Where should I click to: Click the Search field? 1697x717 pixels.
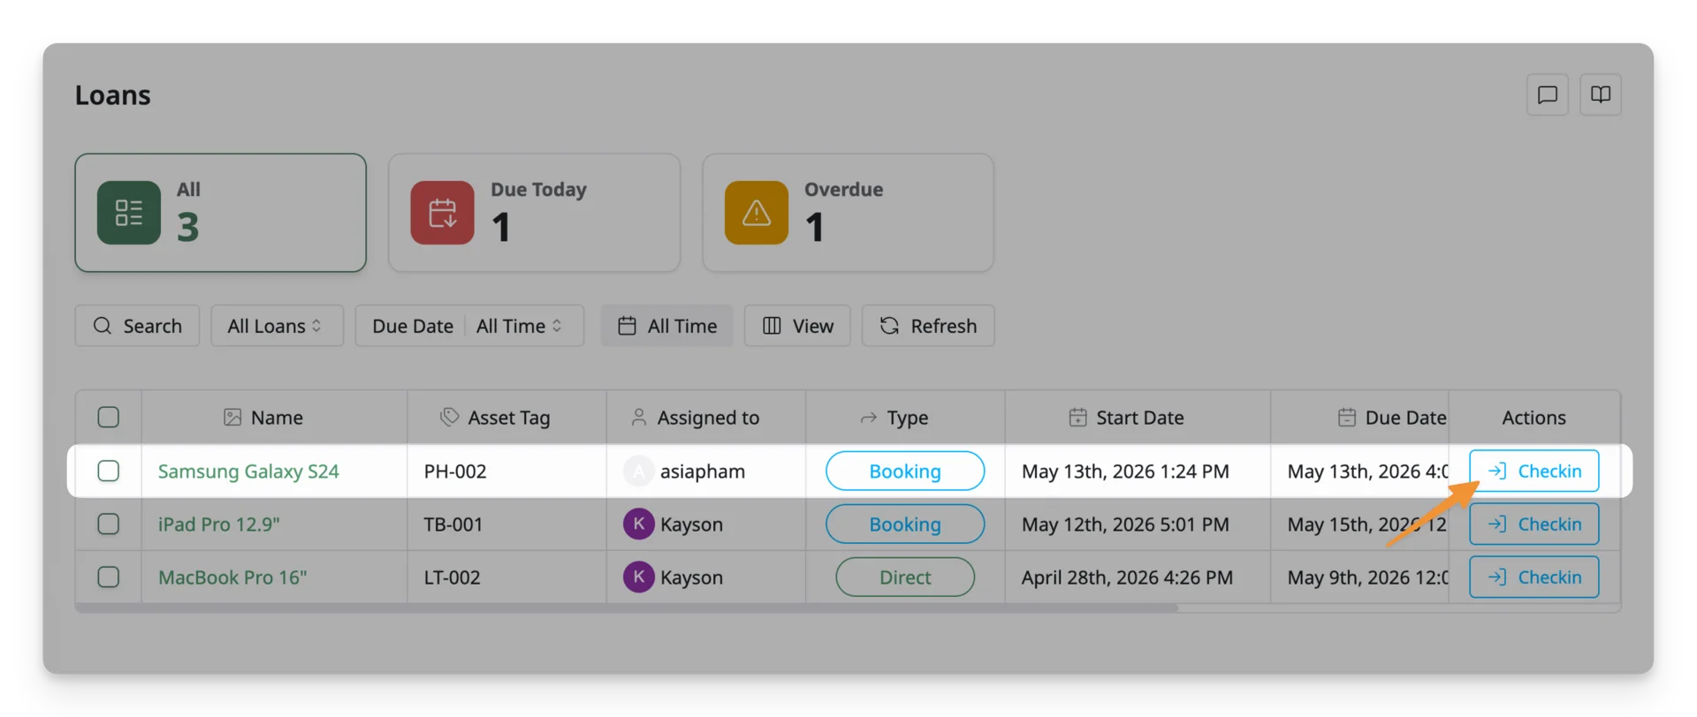tap(137, 326)
